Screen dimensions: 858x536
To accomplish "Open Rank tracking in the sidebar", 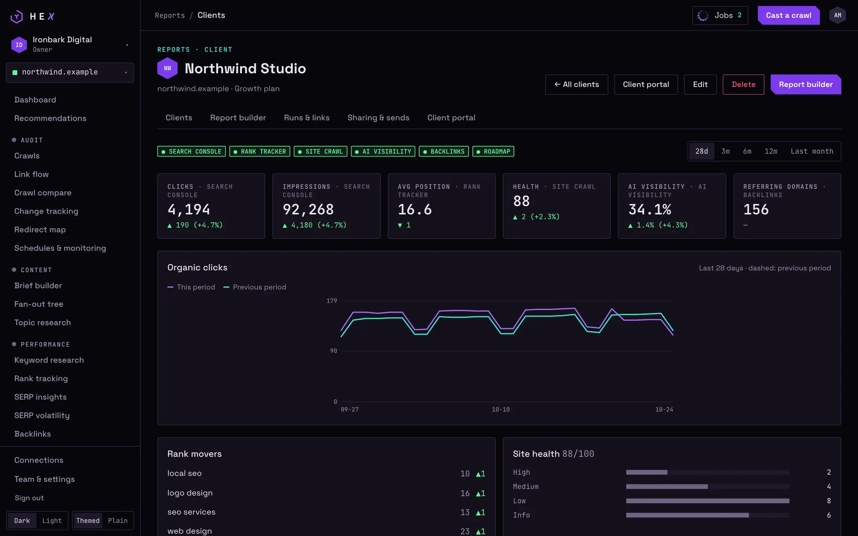I will [41, 379].
